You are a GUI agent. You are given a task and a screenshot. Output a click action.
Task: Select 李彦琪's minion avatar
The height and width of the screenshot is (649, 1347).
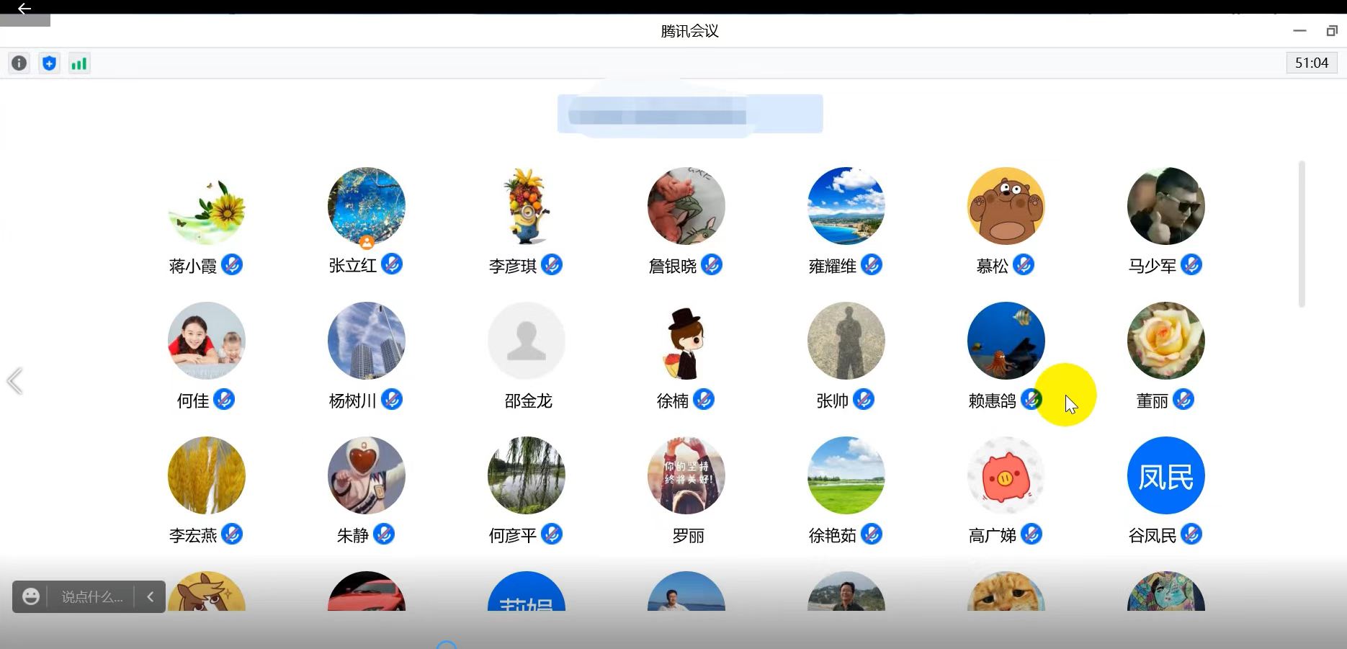point(527,207)
